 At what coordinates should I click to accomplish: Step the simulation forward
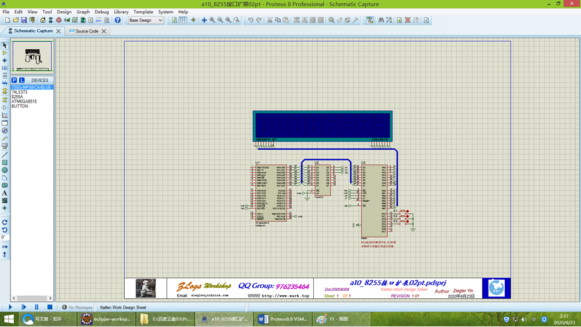(24, 307)
